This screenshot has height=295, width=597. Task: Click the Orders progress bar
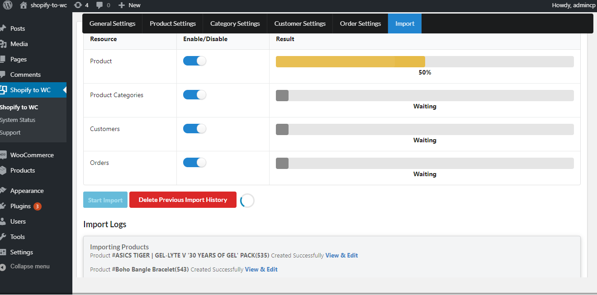(x=425, y=163)
